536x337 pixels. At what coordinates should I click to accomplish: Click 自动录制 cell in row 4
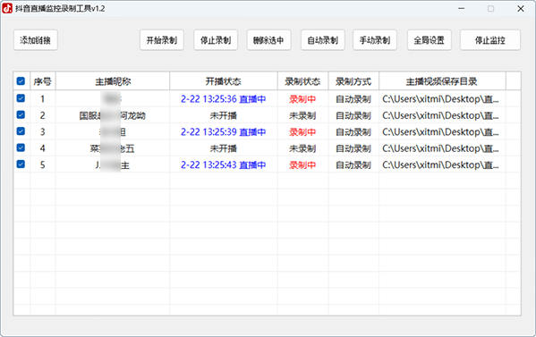coord(353,148)
